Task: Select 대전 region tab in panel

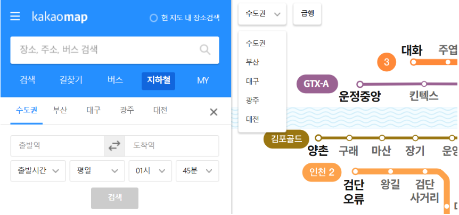Action: 160,111
